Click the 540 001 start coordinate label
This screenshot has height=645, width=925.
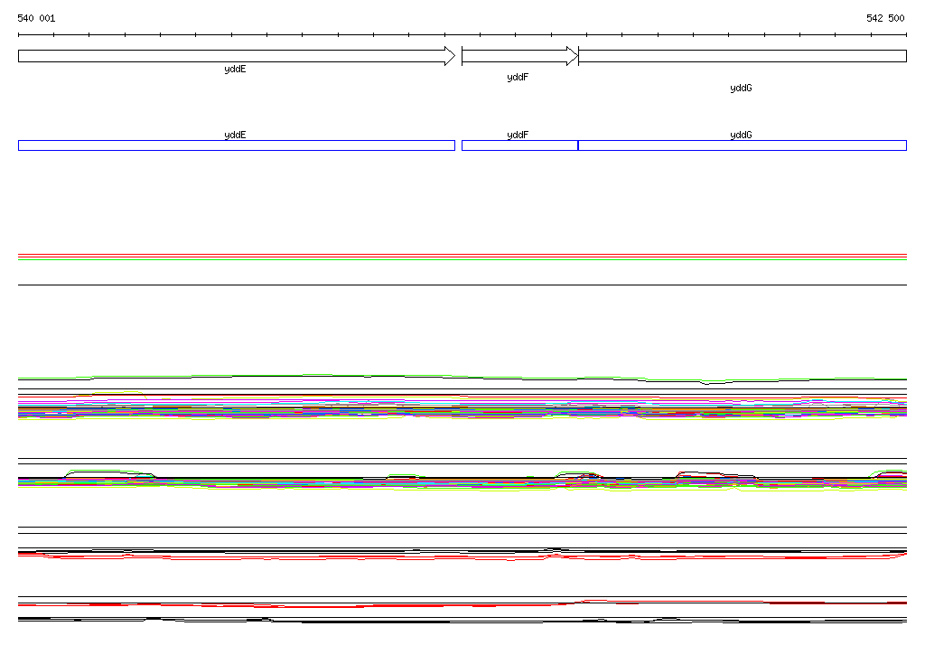pos(36,18)
